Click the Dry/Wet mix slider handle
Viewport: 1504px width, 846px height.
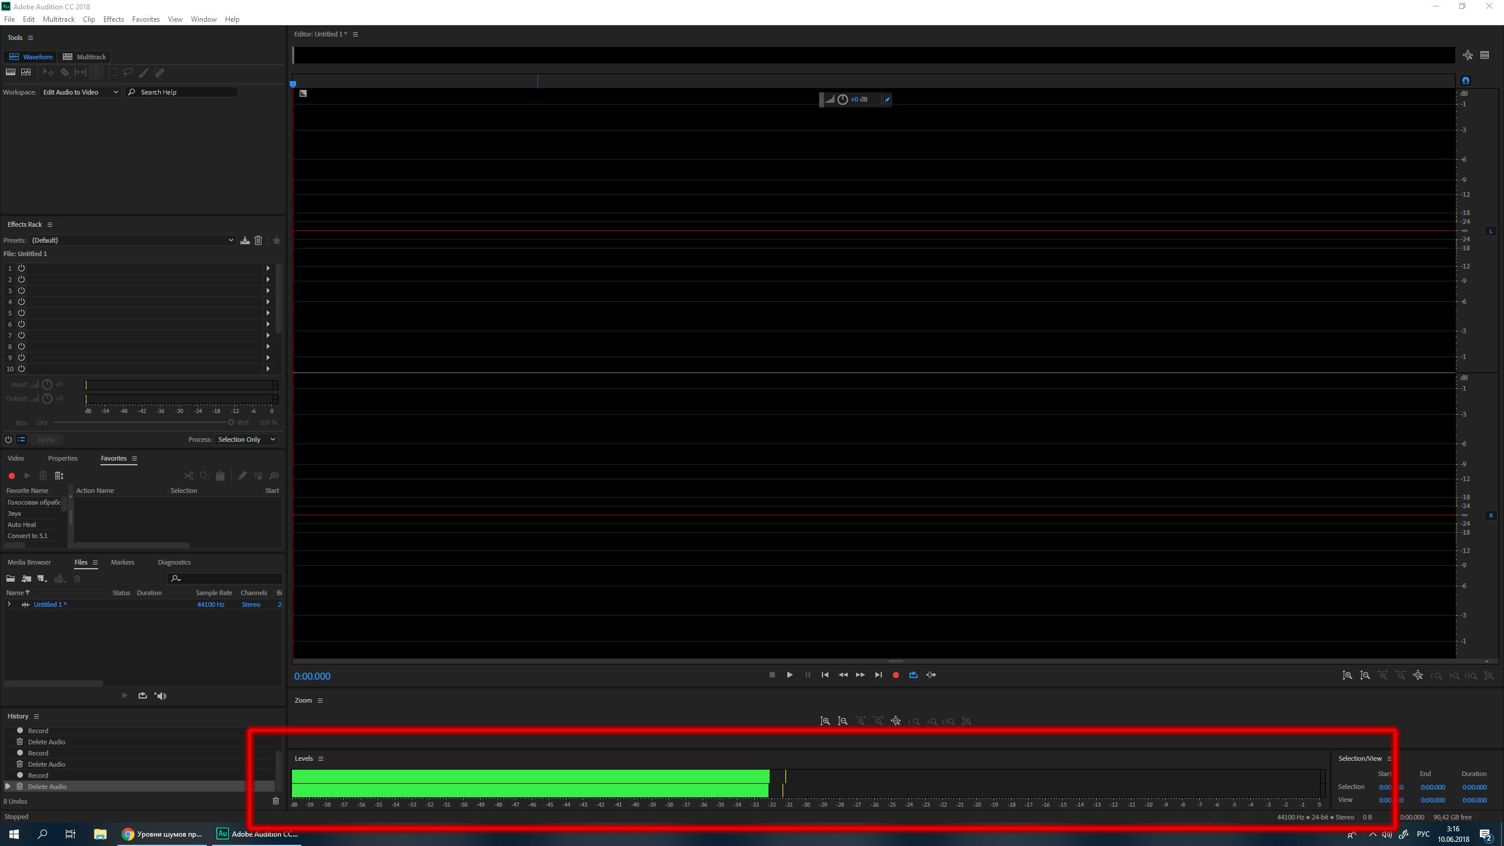231,422
